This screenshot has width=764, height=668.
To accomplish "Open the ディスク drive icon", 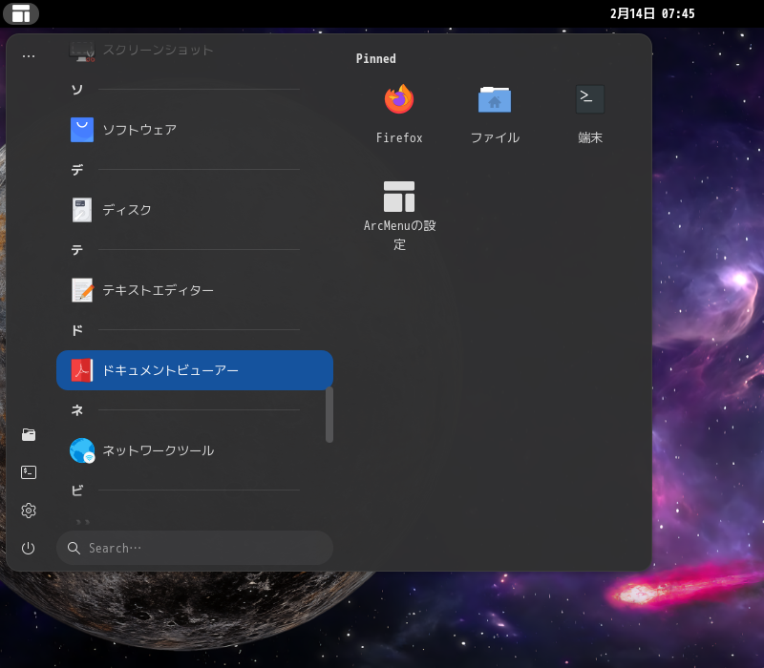I will [x=82, y=210].
